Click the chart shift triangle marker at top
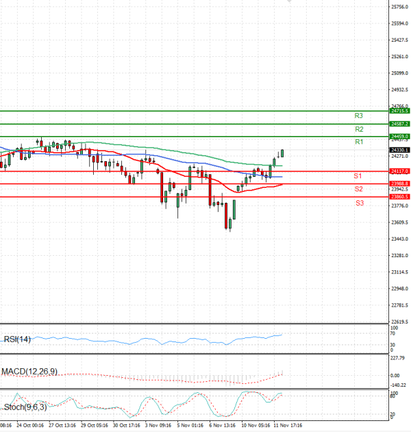The height and width of the screenshot is (432, 411). click(x=288, y=2)
